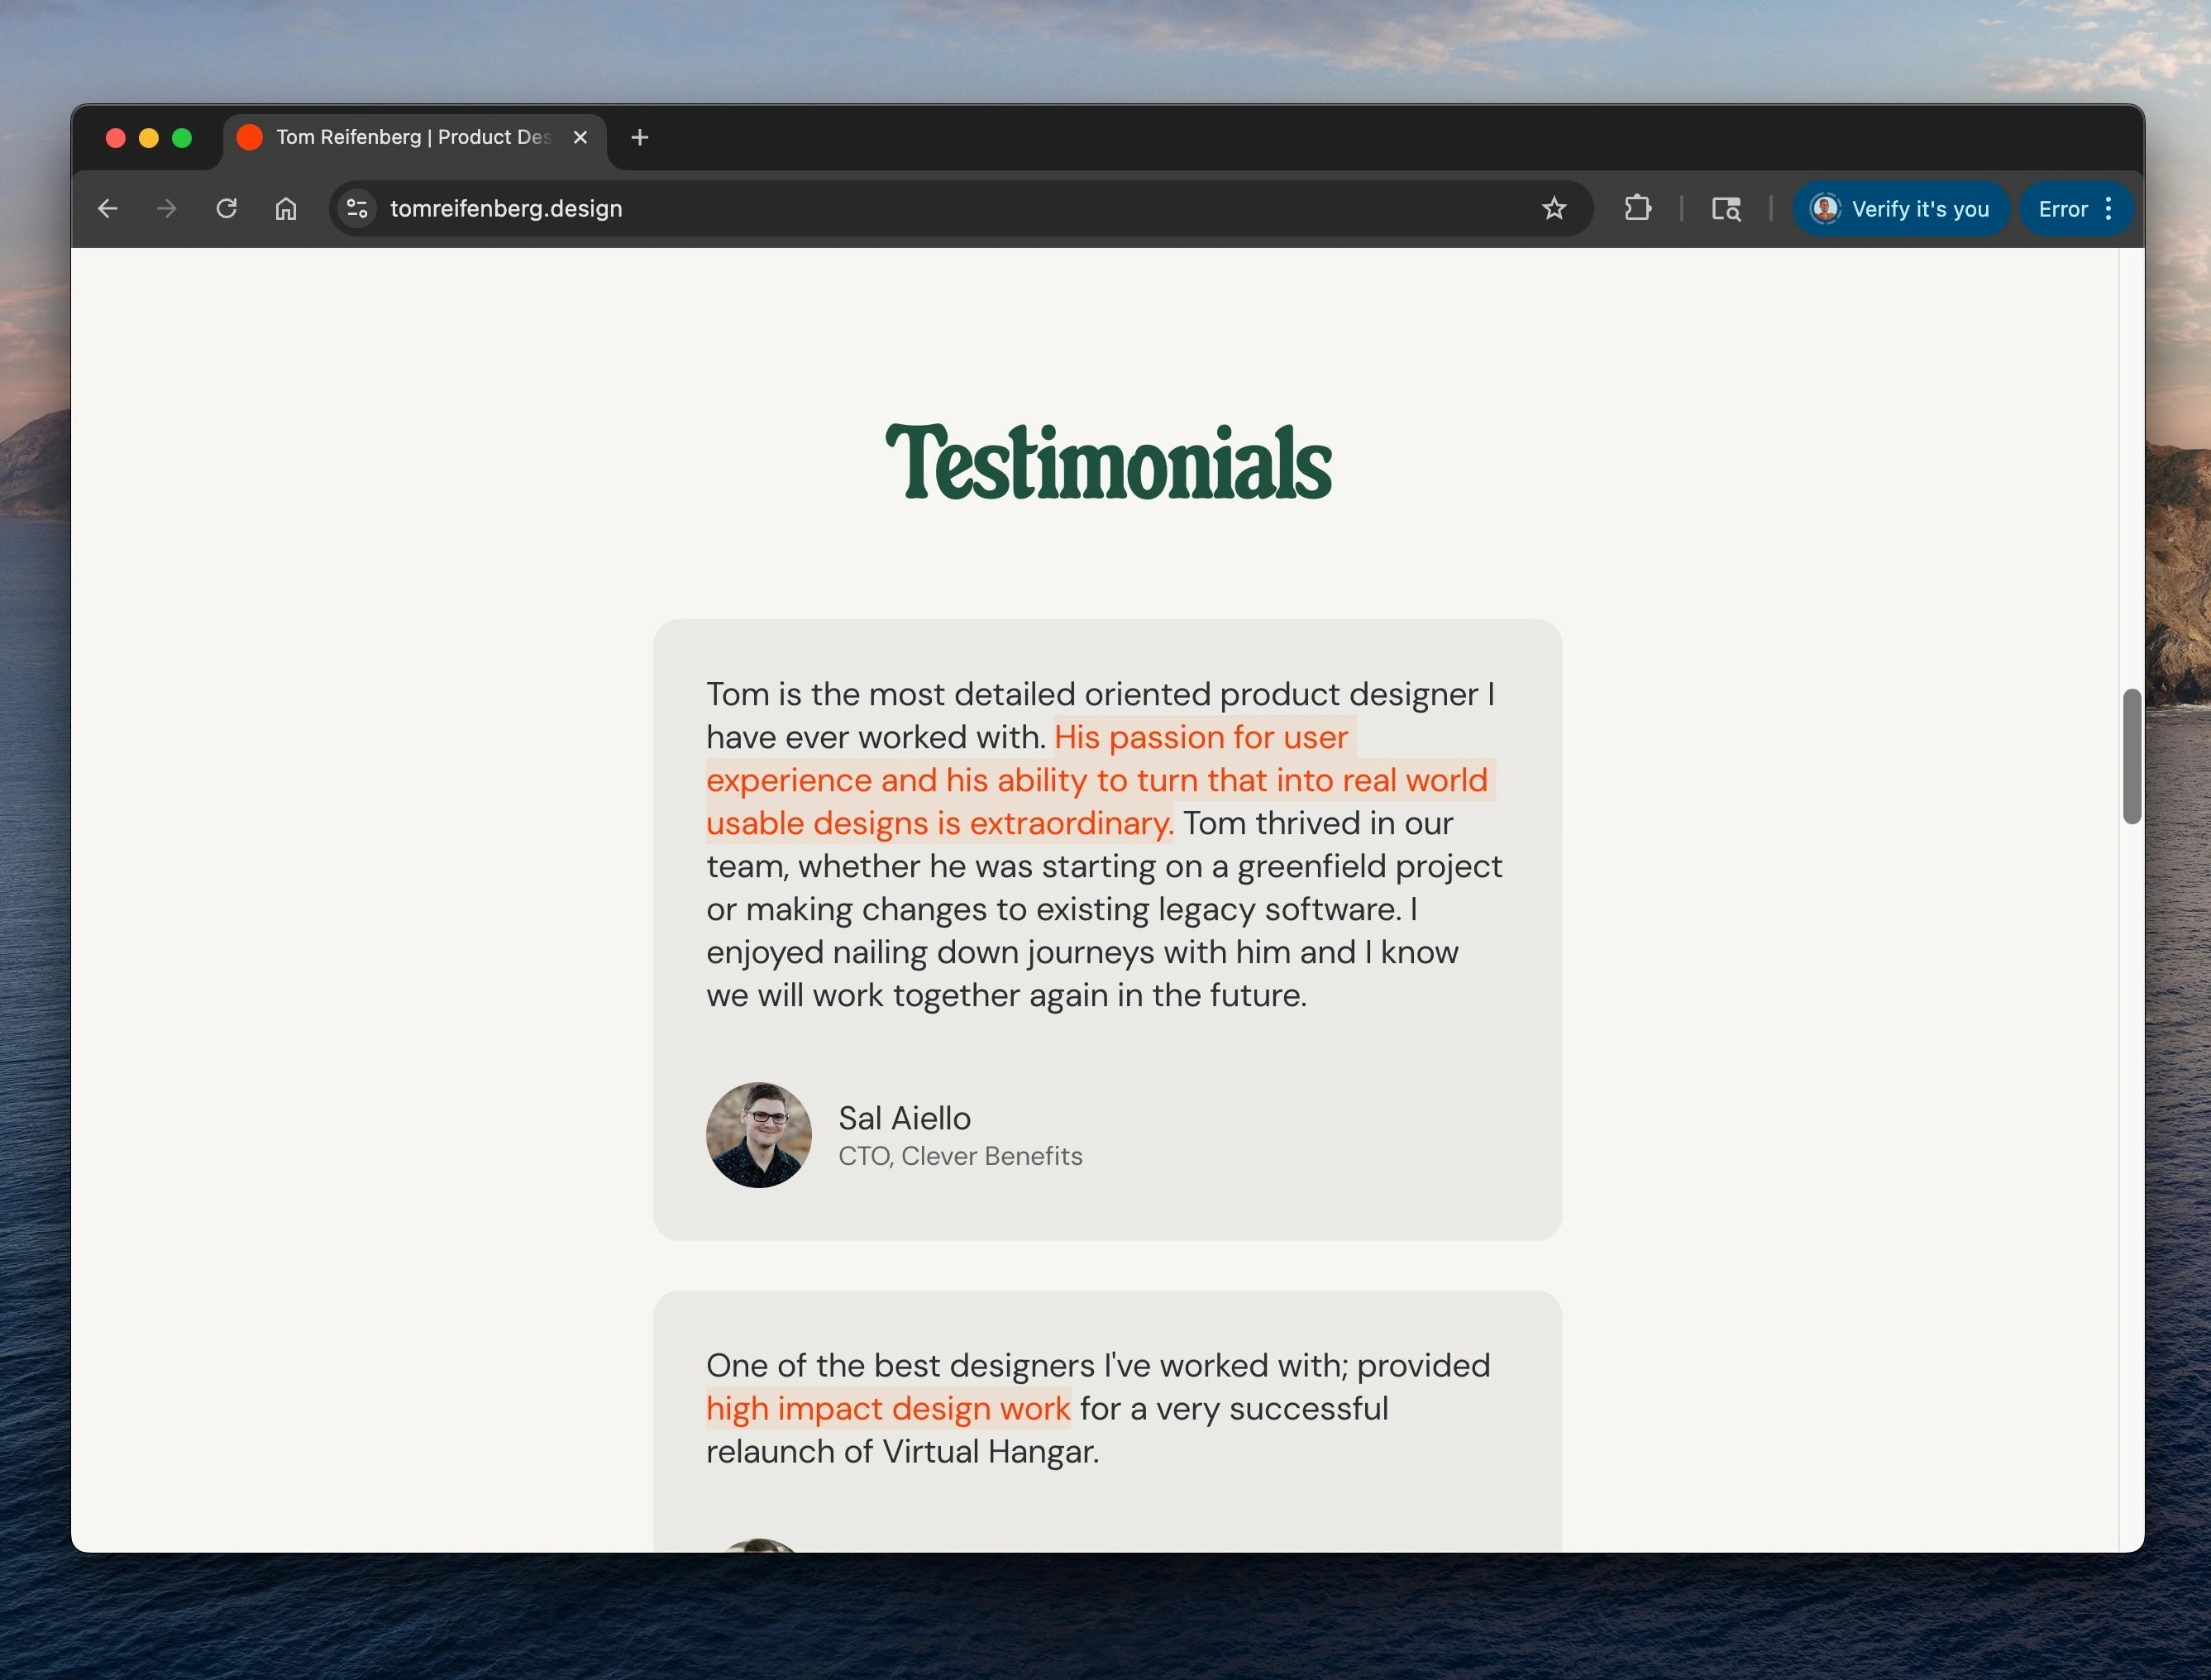Go to the browser home page
Viewport: 2211px width, 1680px height.
pos(286,208)
